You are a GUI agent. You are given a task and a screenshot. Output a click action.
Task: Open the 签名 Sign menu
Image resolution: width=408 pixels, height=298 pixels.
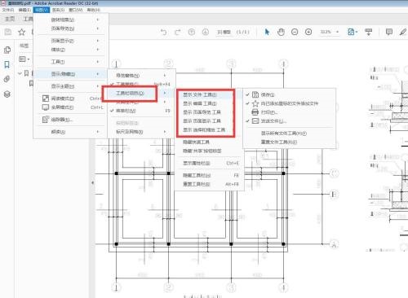(x=59, y=10)
